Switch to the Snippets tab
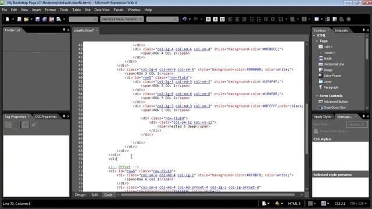Image resolution: width=372 pixels, height=209 pixels. (341, 30)
